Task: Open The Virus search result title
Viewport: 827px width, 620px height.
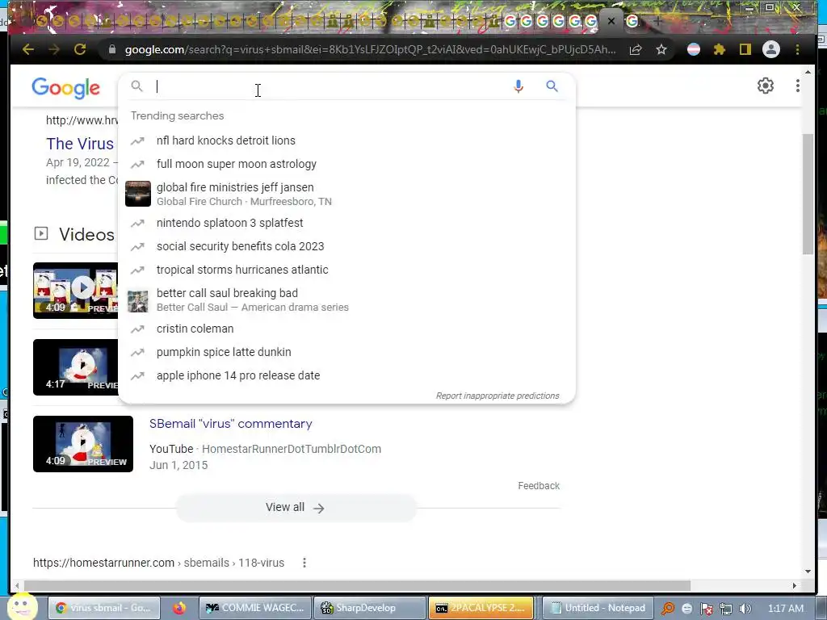Action: point(80,144)
